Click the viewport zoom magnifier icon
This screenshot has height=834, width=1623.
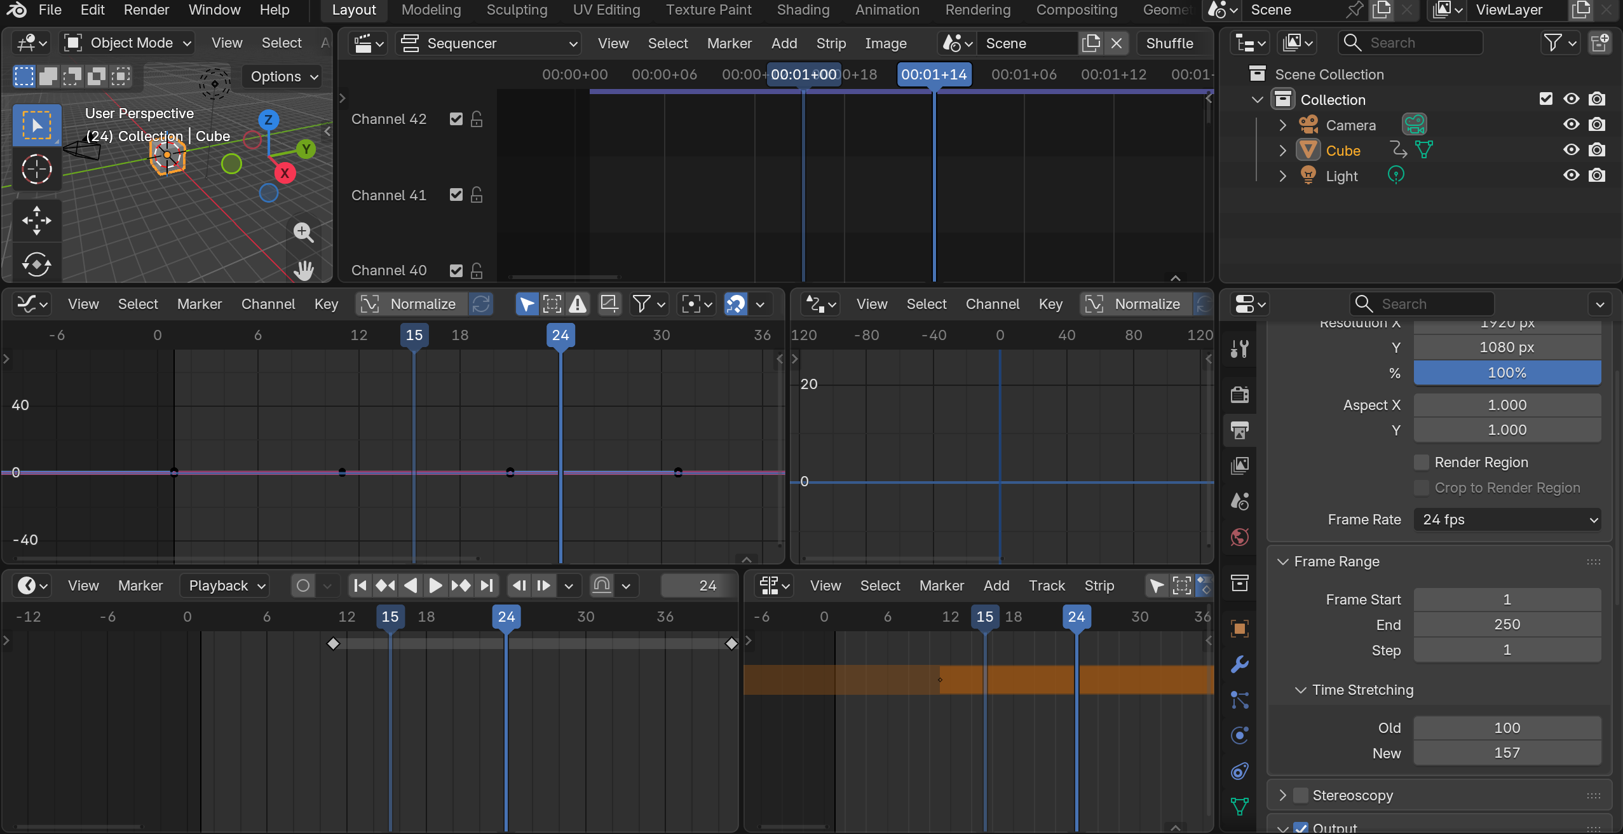tap(303, 232)
